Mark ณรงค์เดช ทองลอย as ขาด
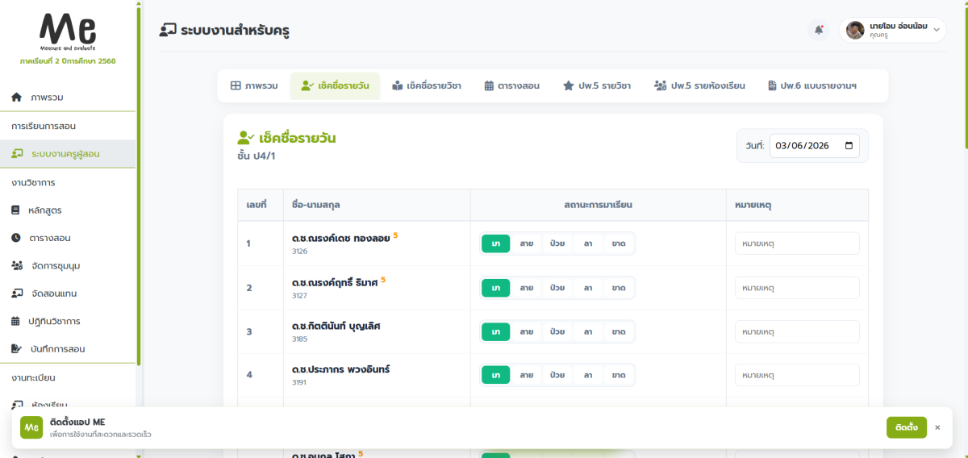The height and width of the screenshot is (458, 968). 619,244
